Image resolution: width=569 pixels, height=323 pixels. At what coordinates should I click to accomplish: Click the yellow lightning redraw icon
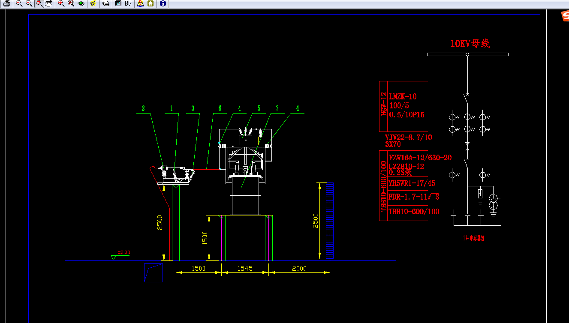(93, 3)
